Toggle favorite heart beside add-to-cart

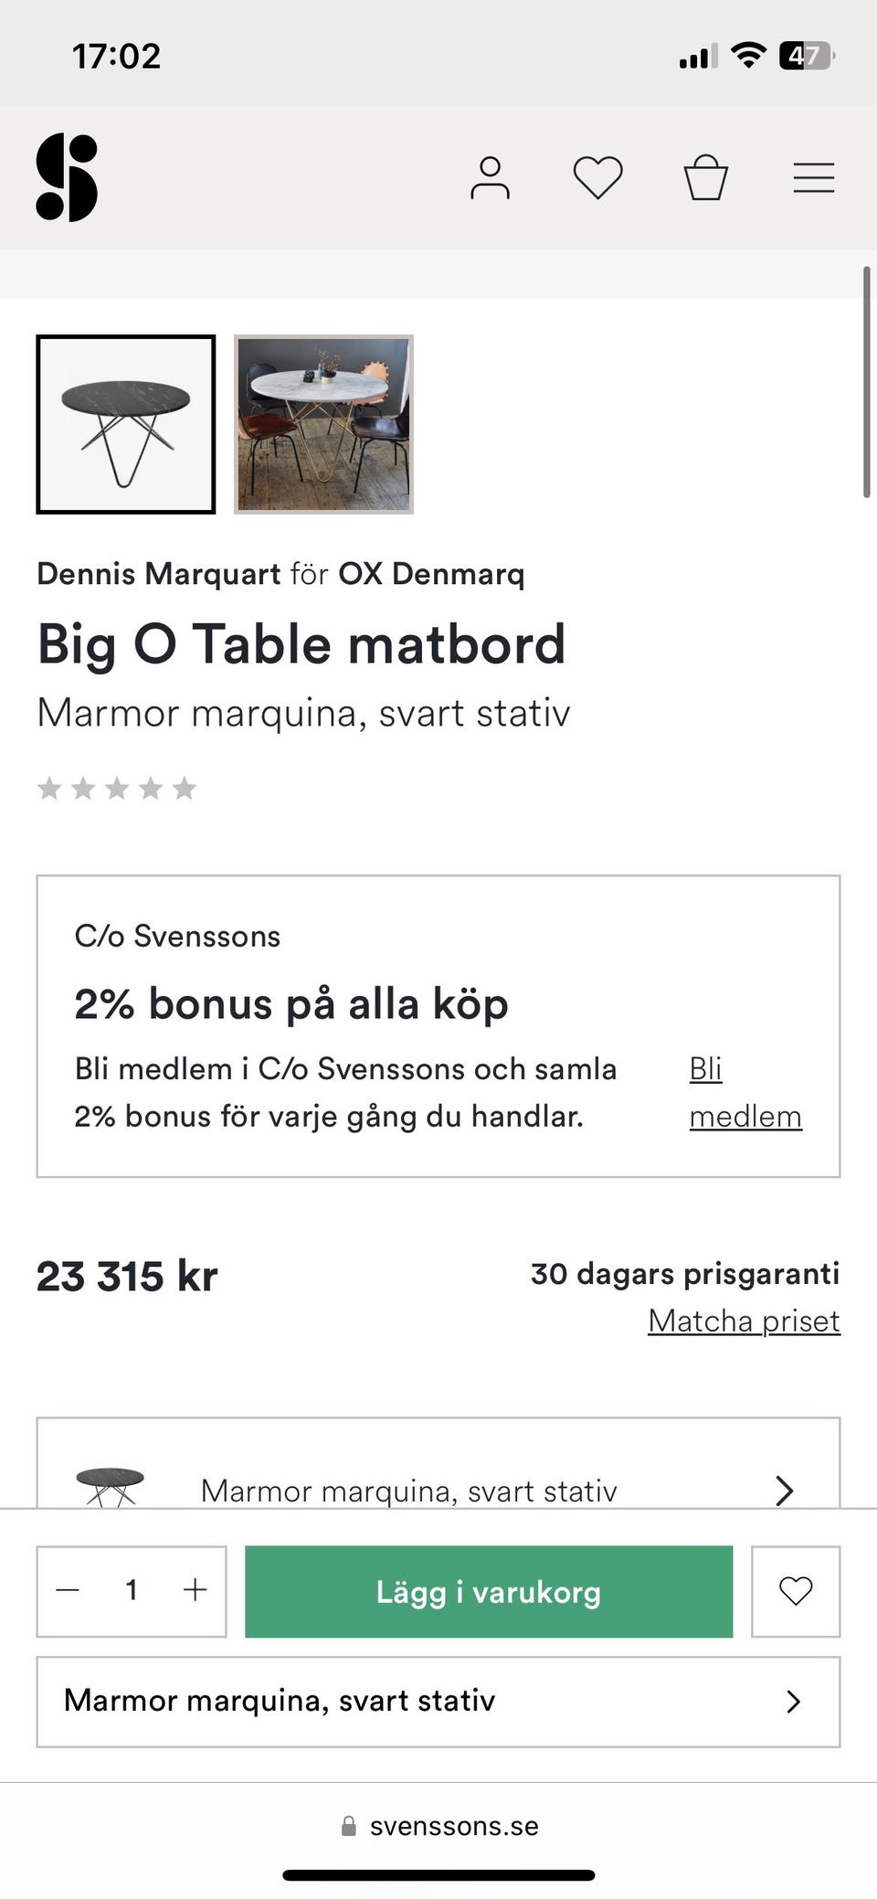(x=795, y=1591)
